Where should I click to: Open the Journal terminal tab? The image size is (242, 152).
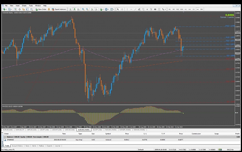tap(58, 146)
